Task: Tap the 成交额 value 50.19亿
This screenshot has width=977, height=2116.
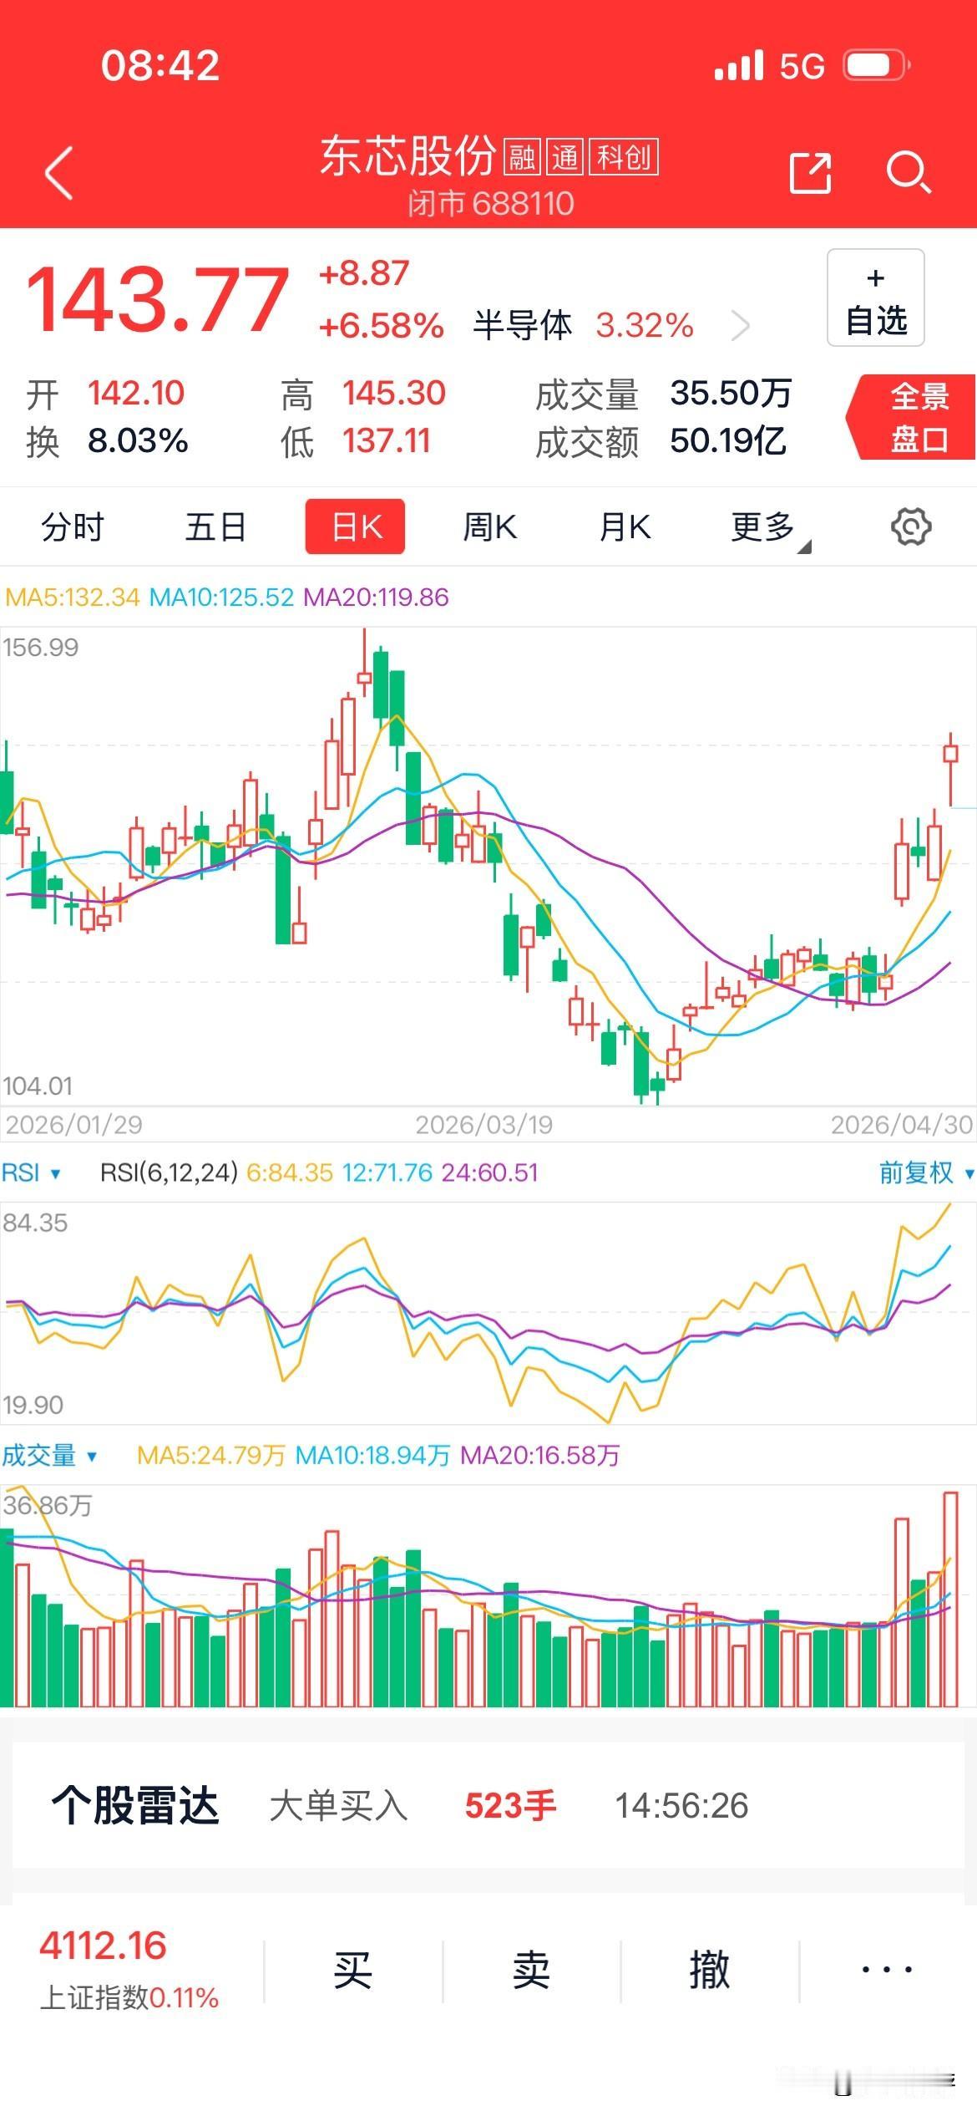Action: [728, 440]
